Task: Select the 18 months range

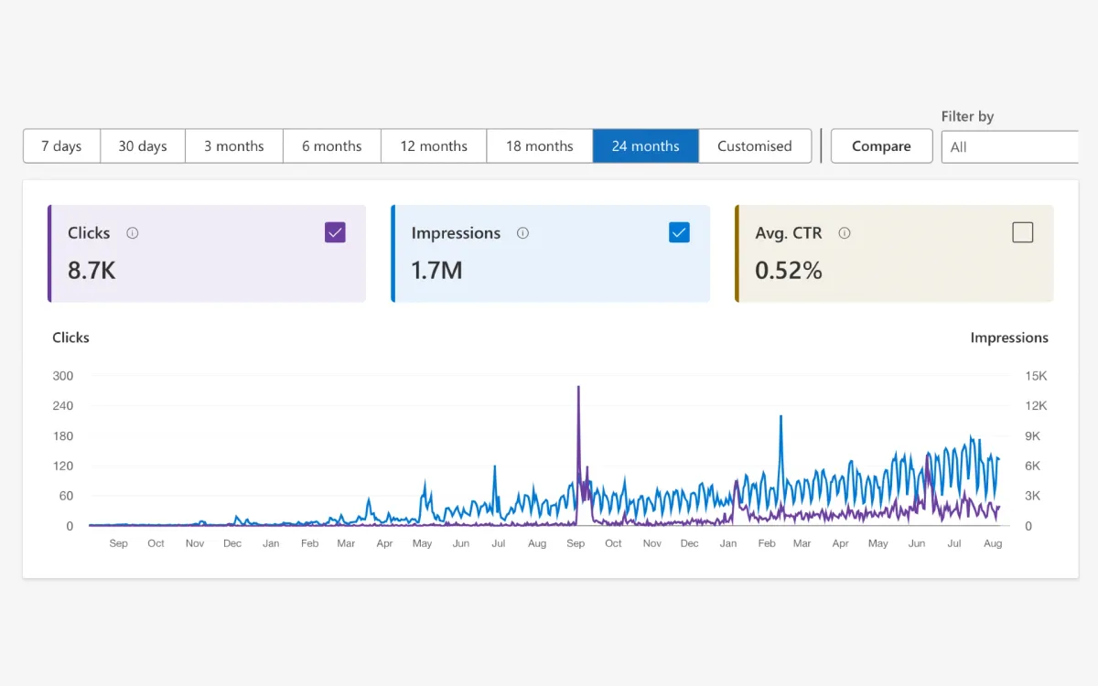Action: tap(539, 146)
